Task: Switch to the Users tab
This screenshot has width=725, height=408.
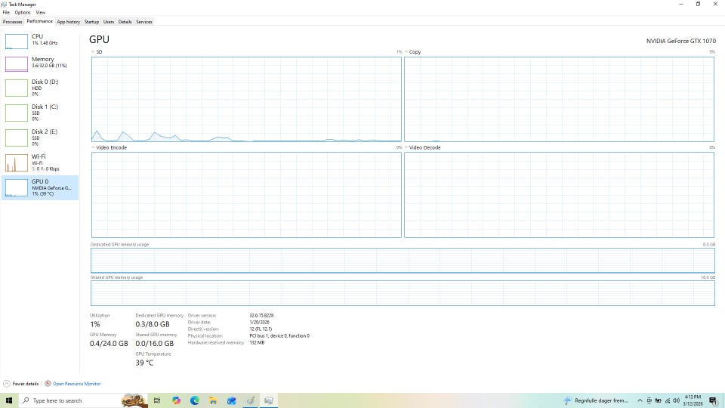Action: (109, 22)
